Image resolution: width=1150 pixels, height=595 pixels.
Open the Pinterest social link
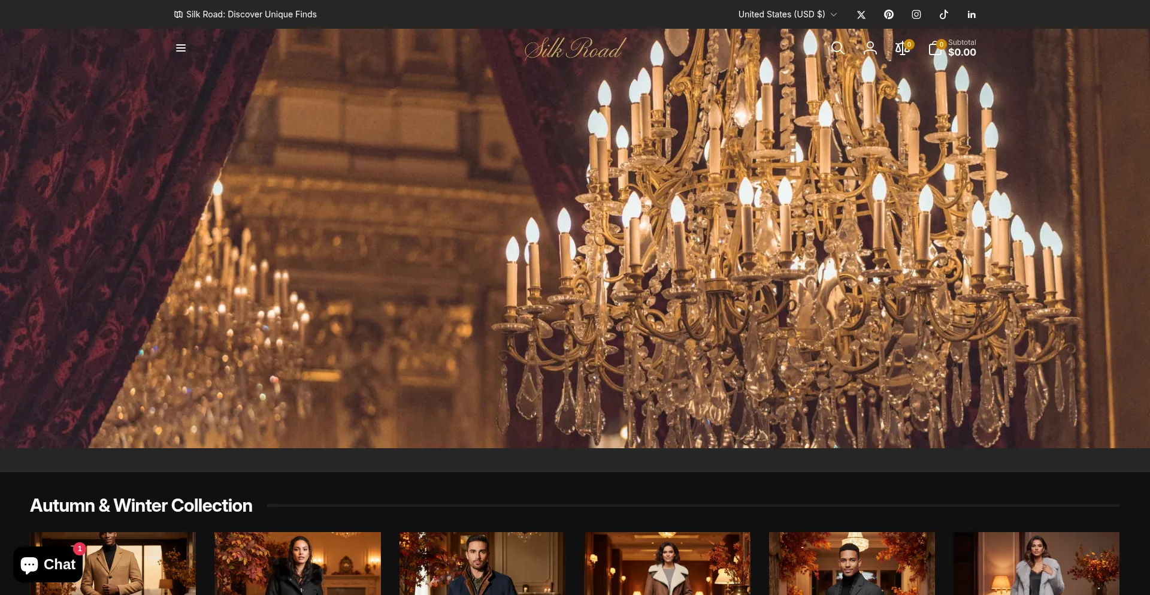pos(889,14)
